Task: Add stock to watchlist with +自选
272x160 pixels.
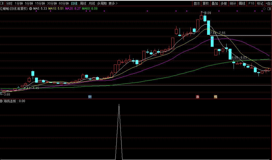Action: tap(269, 3)
